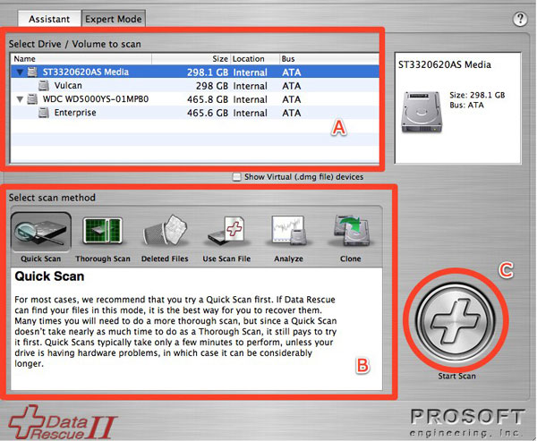Choose the Clone method icon
Viewport: 537px width, 441px height.
(351, 231)
